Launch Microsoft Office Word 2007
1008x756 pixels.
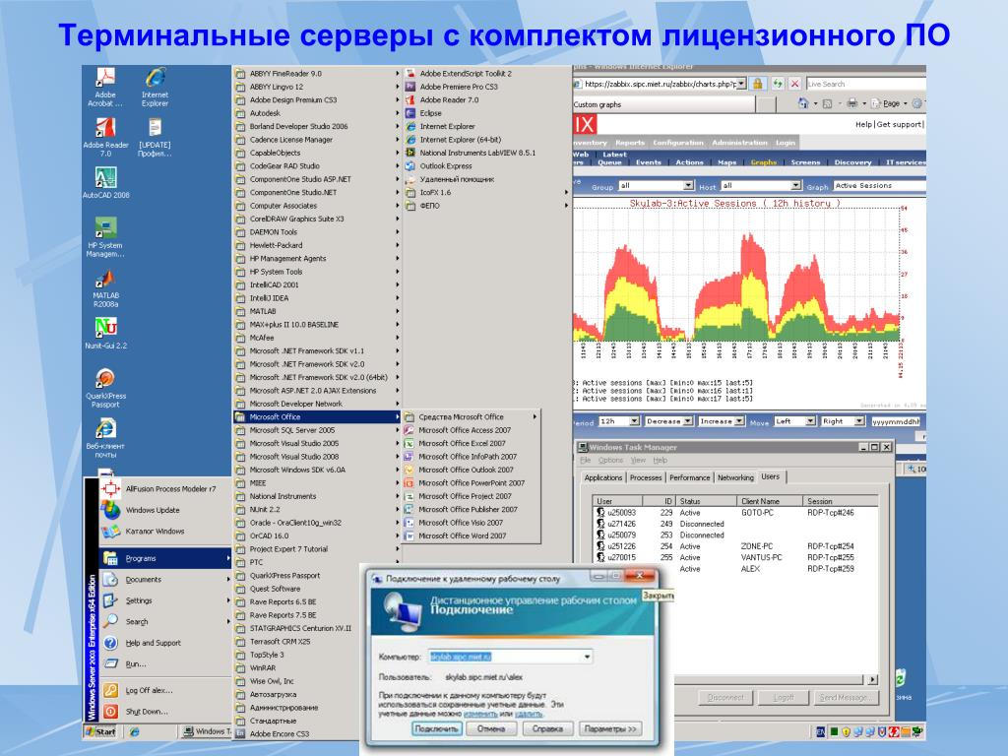[x=472, y=535]
